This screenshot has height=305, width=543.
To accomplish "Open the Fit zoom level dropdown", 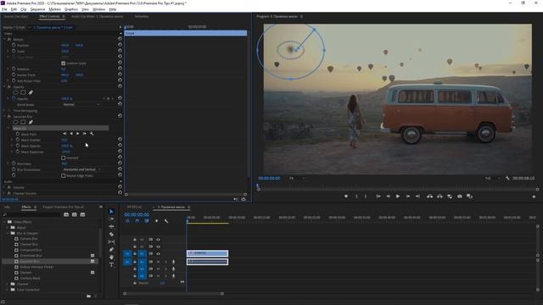I will click(297, 178).
